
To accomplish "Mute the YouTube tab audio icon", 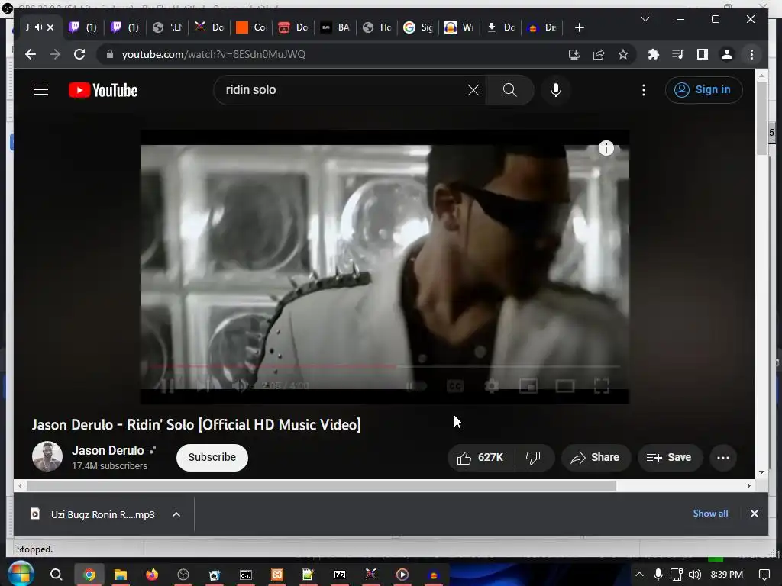I will [38, 27].
